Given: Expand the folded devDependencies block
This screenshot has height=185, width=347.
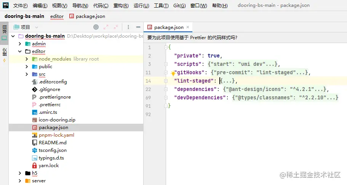Looking at the screenshot, I should (x=166, y=97).
